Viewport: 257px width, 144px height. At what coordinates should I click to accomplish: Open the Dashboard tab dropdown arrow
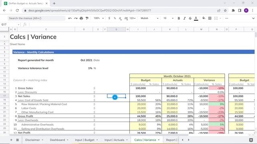pyautogui.click(x=67, y=140)
